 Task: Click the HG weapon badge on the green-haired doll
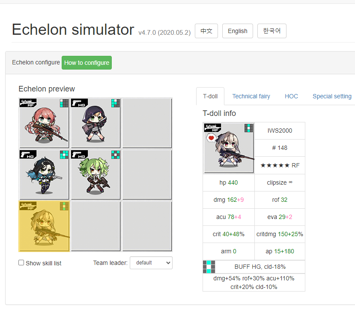80,154
